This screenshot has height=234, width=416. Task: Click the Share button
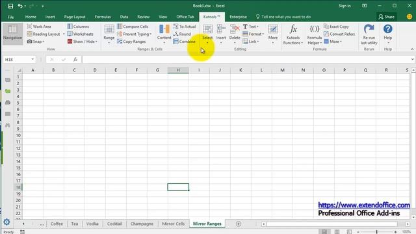[x=387, y=17]
